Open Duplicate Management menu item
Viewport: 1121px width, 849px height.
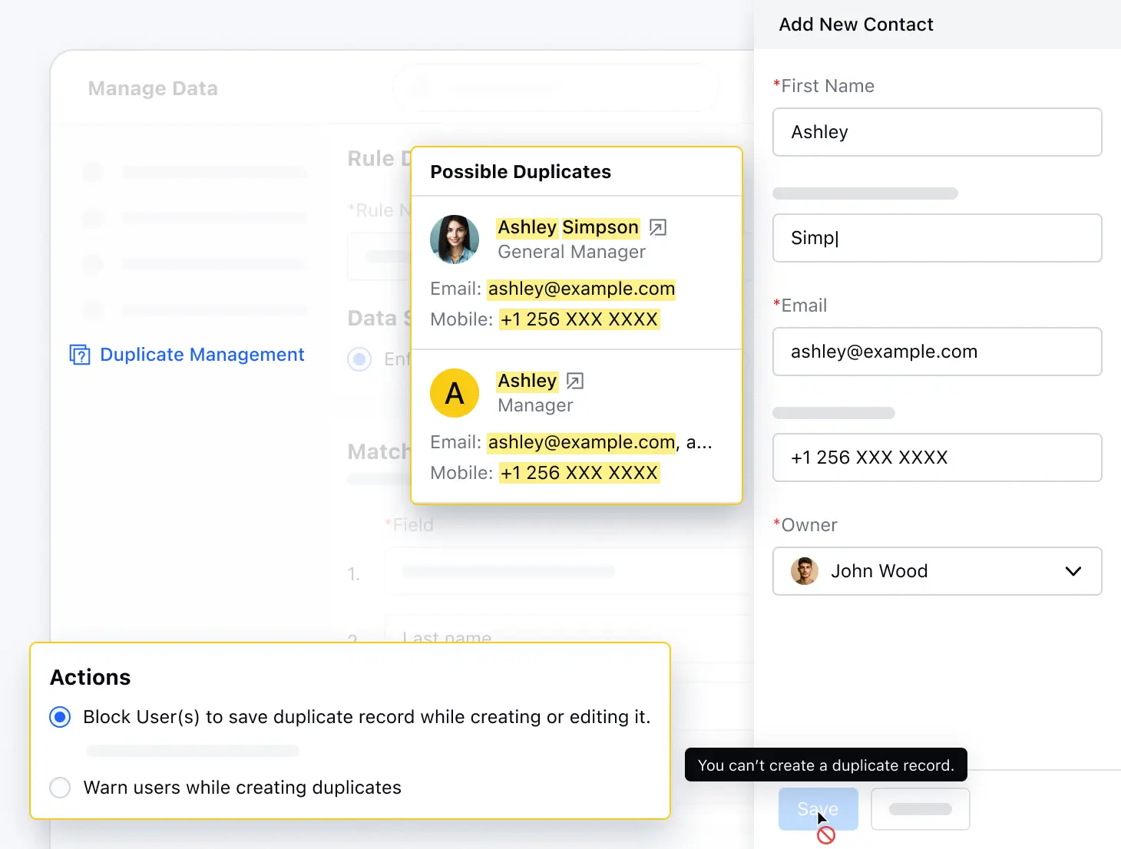pos(202,355)
